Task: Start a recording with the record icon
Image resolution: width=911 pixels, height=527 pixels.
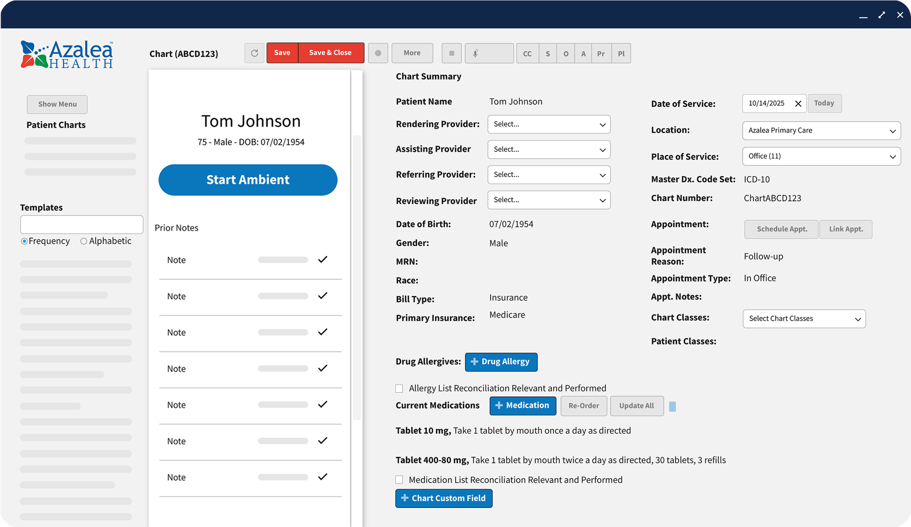Action: point(378,53)
